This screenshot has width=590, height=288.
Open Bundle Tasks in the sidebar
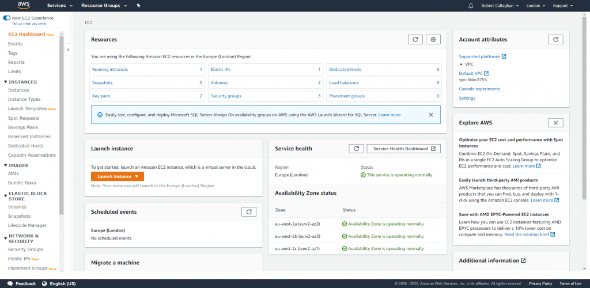22,183
